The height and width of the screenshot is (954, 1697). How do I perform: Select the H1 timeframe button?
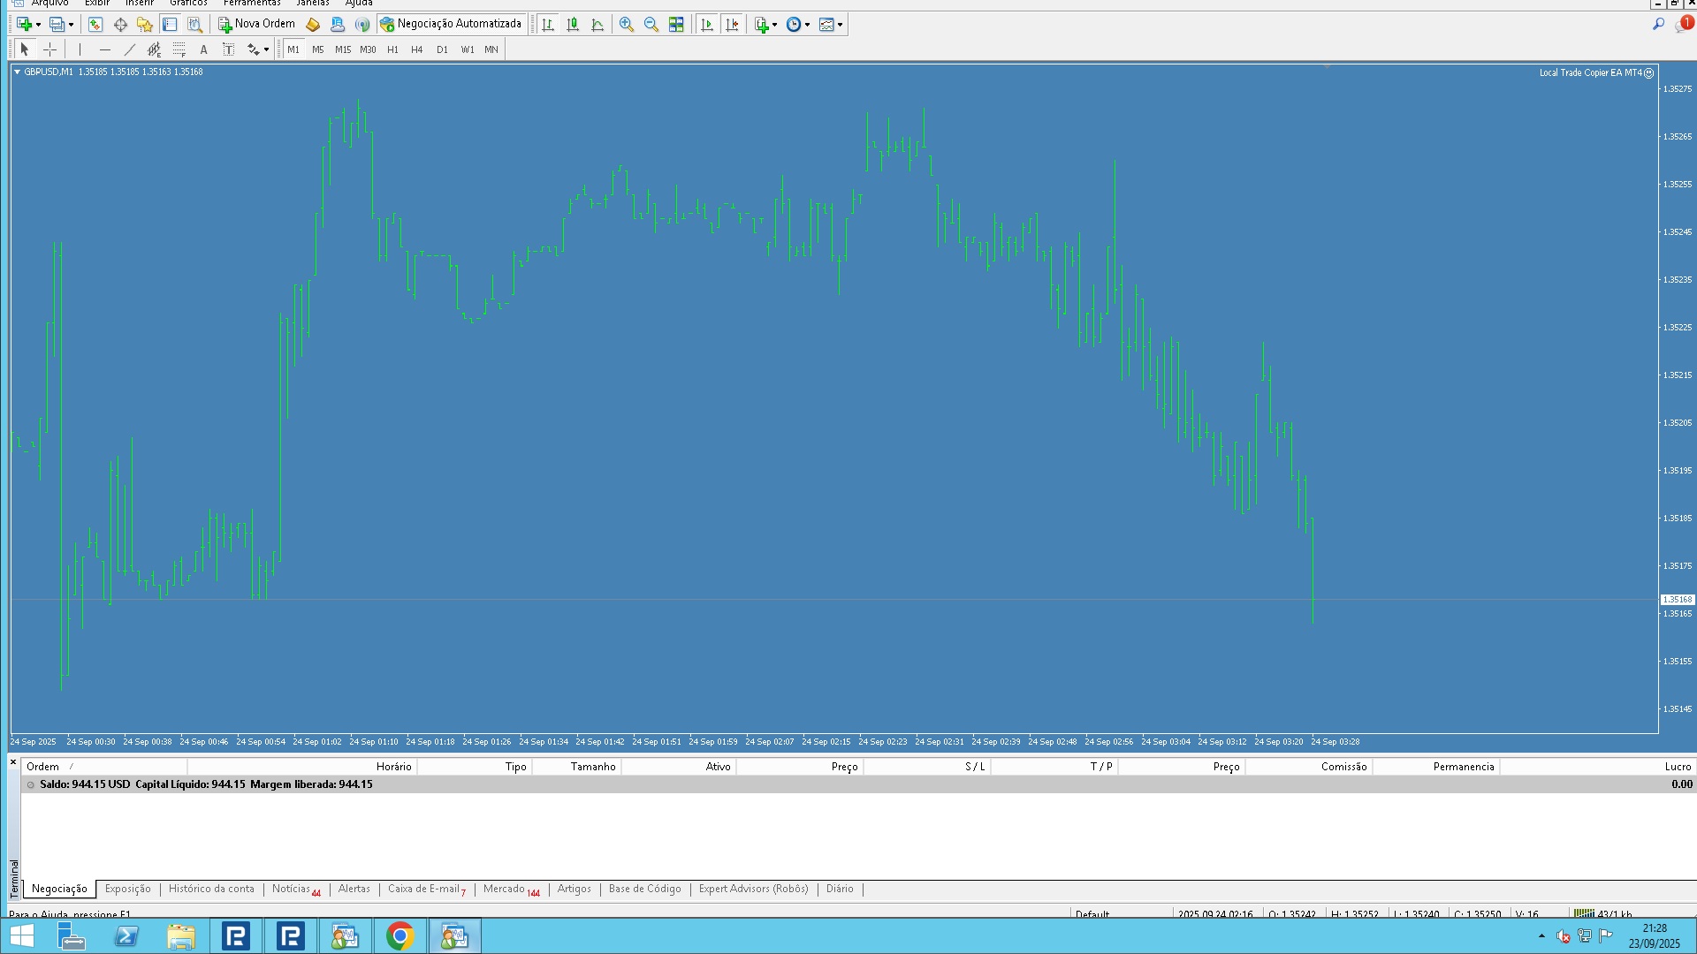(392, 49)
